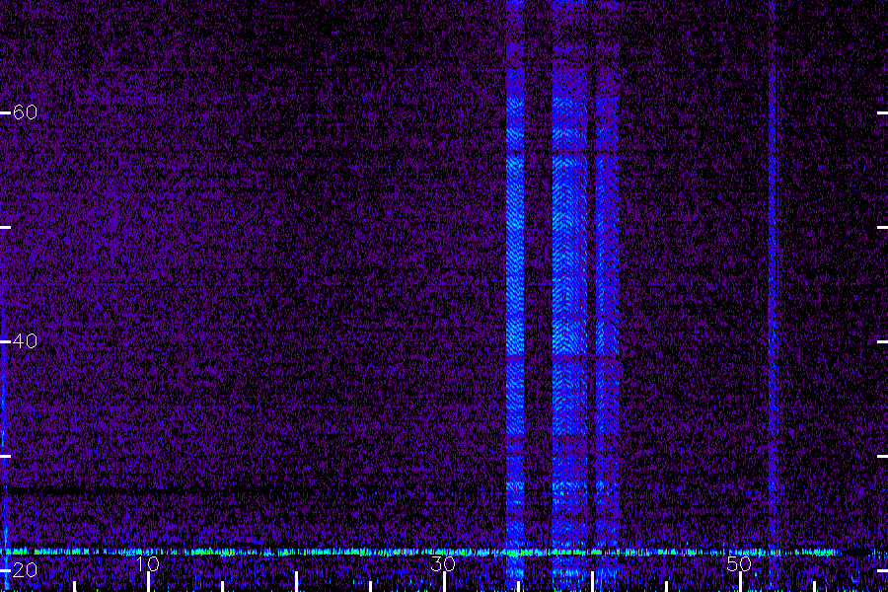Click the "30" horizontal axis label
The image size is (888, 592).
click(x=443, y=563)
